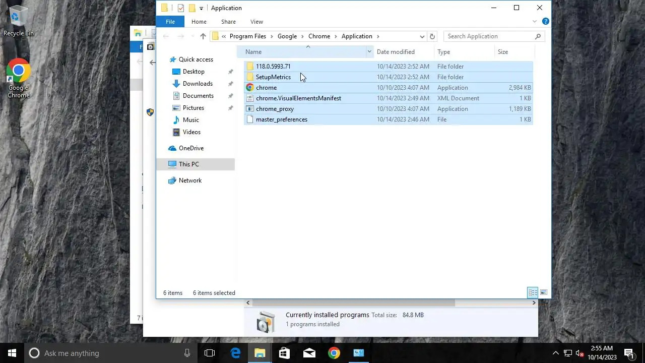Open the Windows Start button

pos(12,353)
